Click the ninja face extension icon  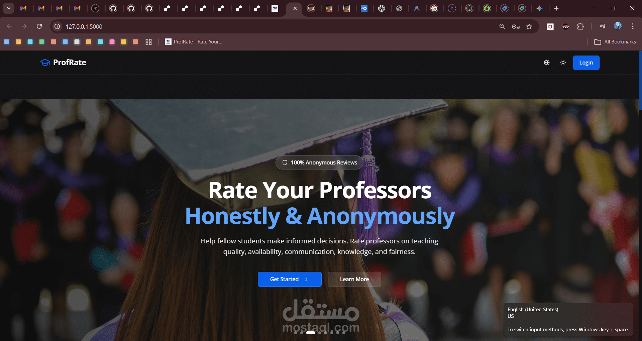click(565, 26)
